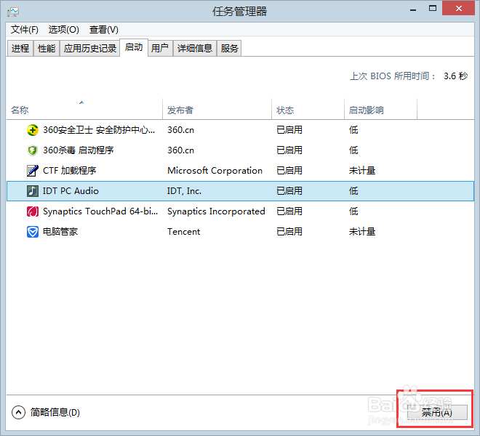Select the IDT PC Audio entry name

(x=71, y=191)
